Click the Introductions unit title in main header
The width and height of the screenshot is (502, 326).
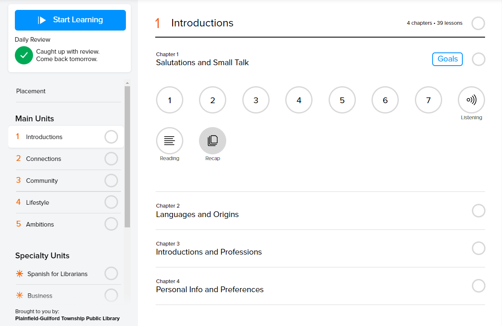[x=202, y=23]
